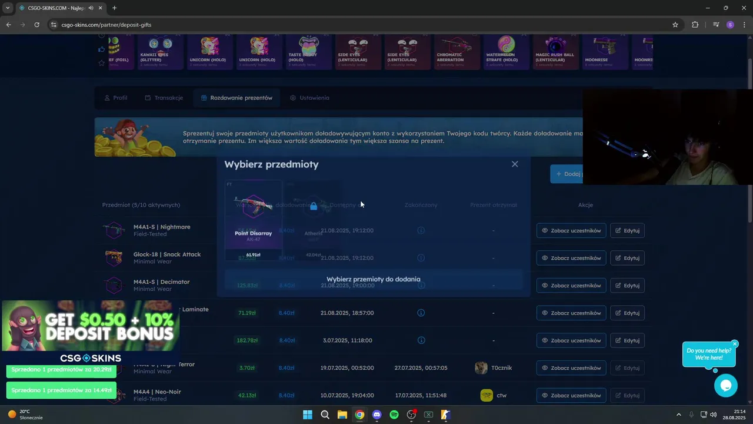Open a new browser tab
This screenshot has width=753, height=424.
pyautogui.click(x=114, y=8)
